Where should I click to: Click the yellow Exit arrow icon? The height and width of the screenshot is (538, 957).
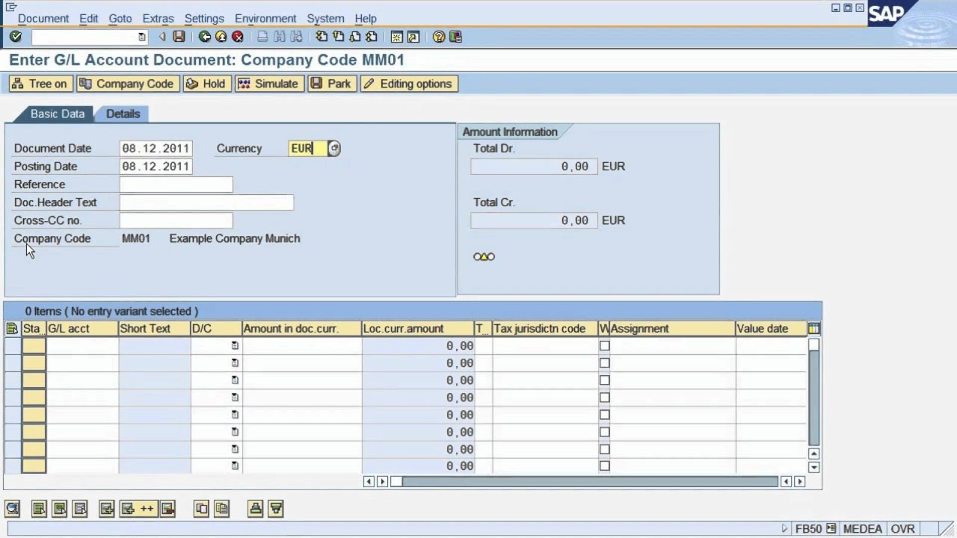pyautogui.click(x=221, y=37)
